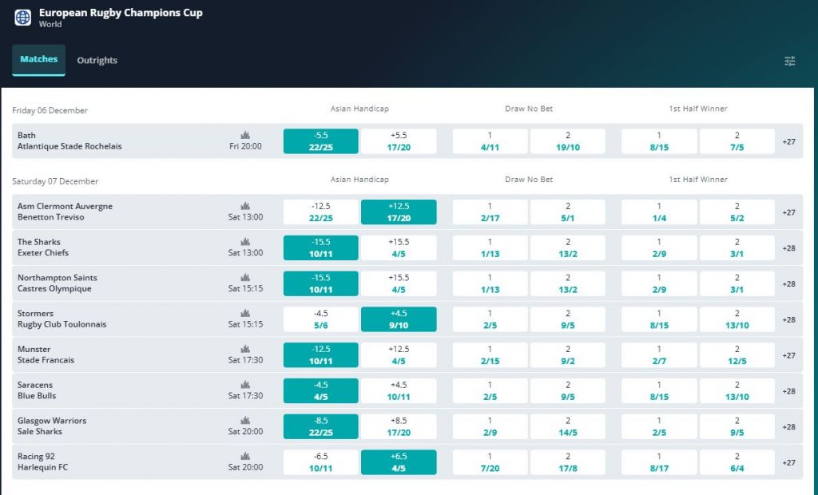
Task: Open stats icon for Saracens match
Action: click(x=245, y=384)
